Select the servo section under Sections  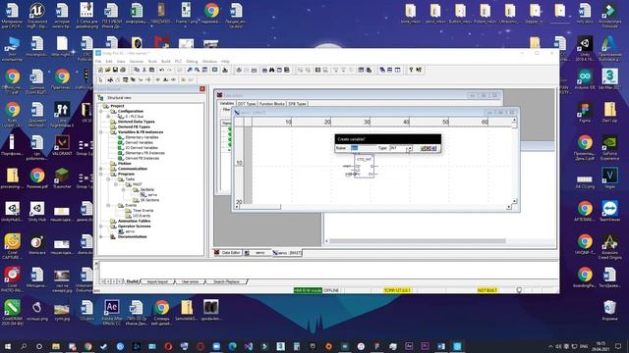coord(152,195)
